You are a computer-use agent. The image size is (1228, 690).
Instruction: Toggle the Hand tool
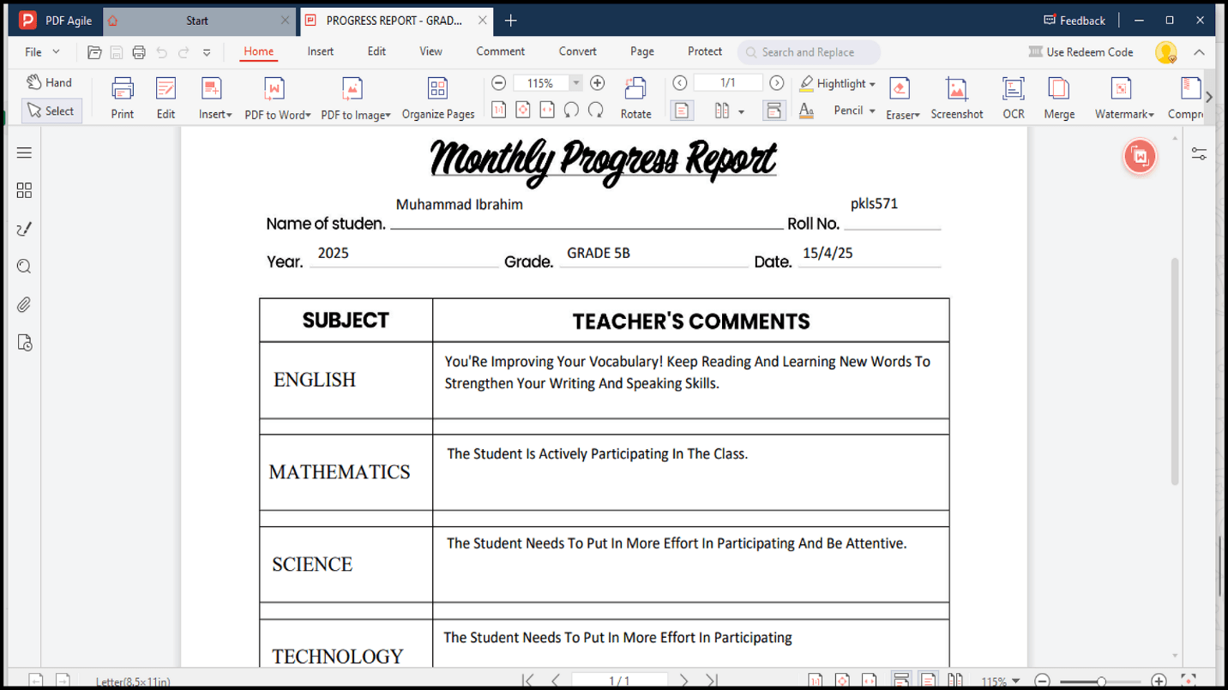pos(50,82)
